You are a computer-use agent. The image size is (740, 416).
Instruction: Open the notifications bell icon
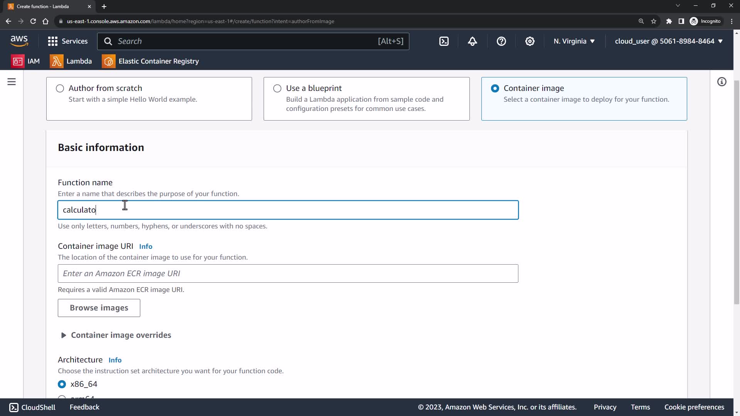click(x=473, y=41)
